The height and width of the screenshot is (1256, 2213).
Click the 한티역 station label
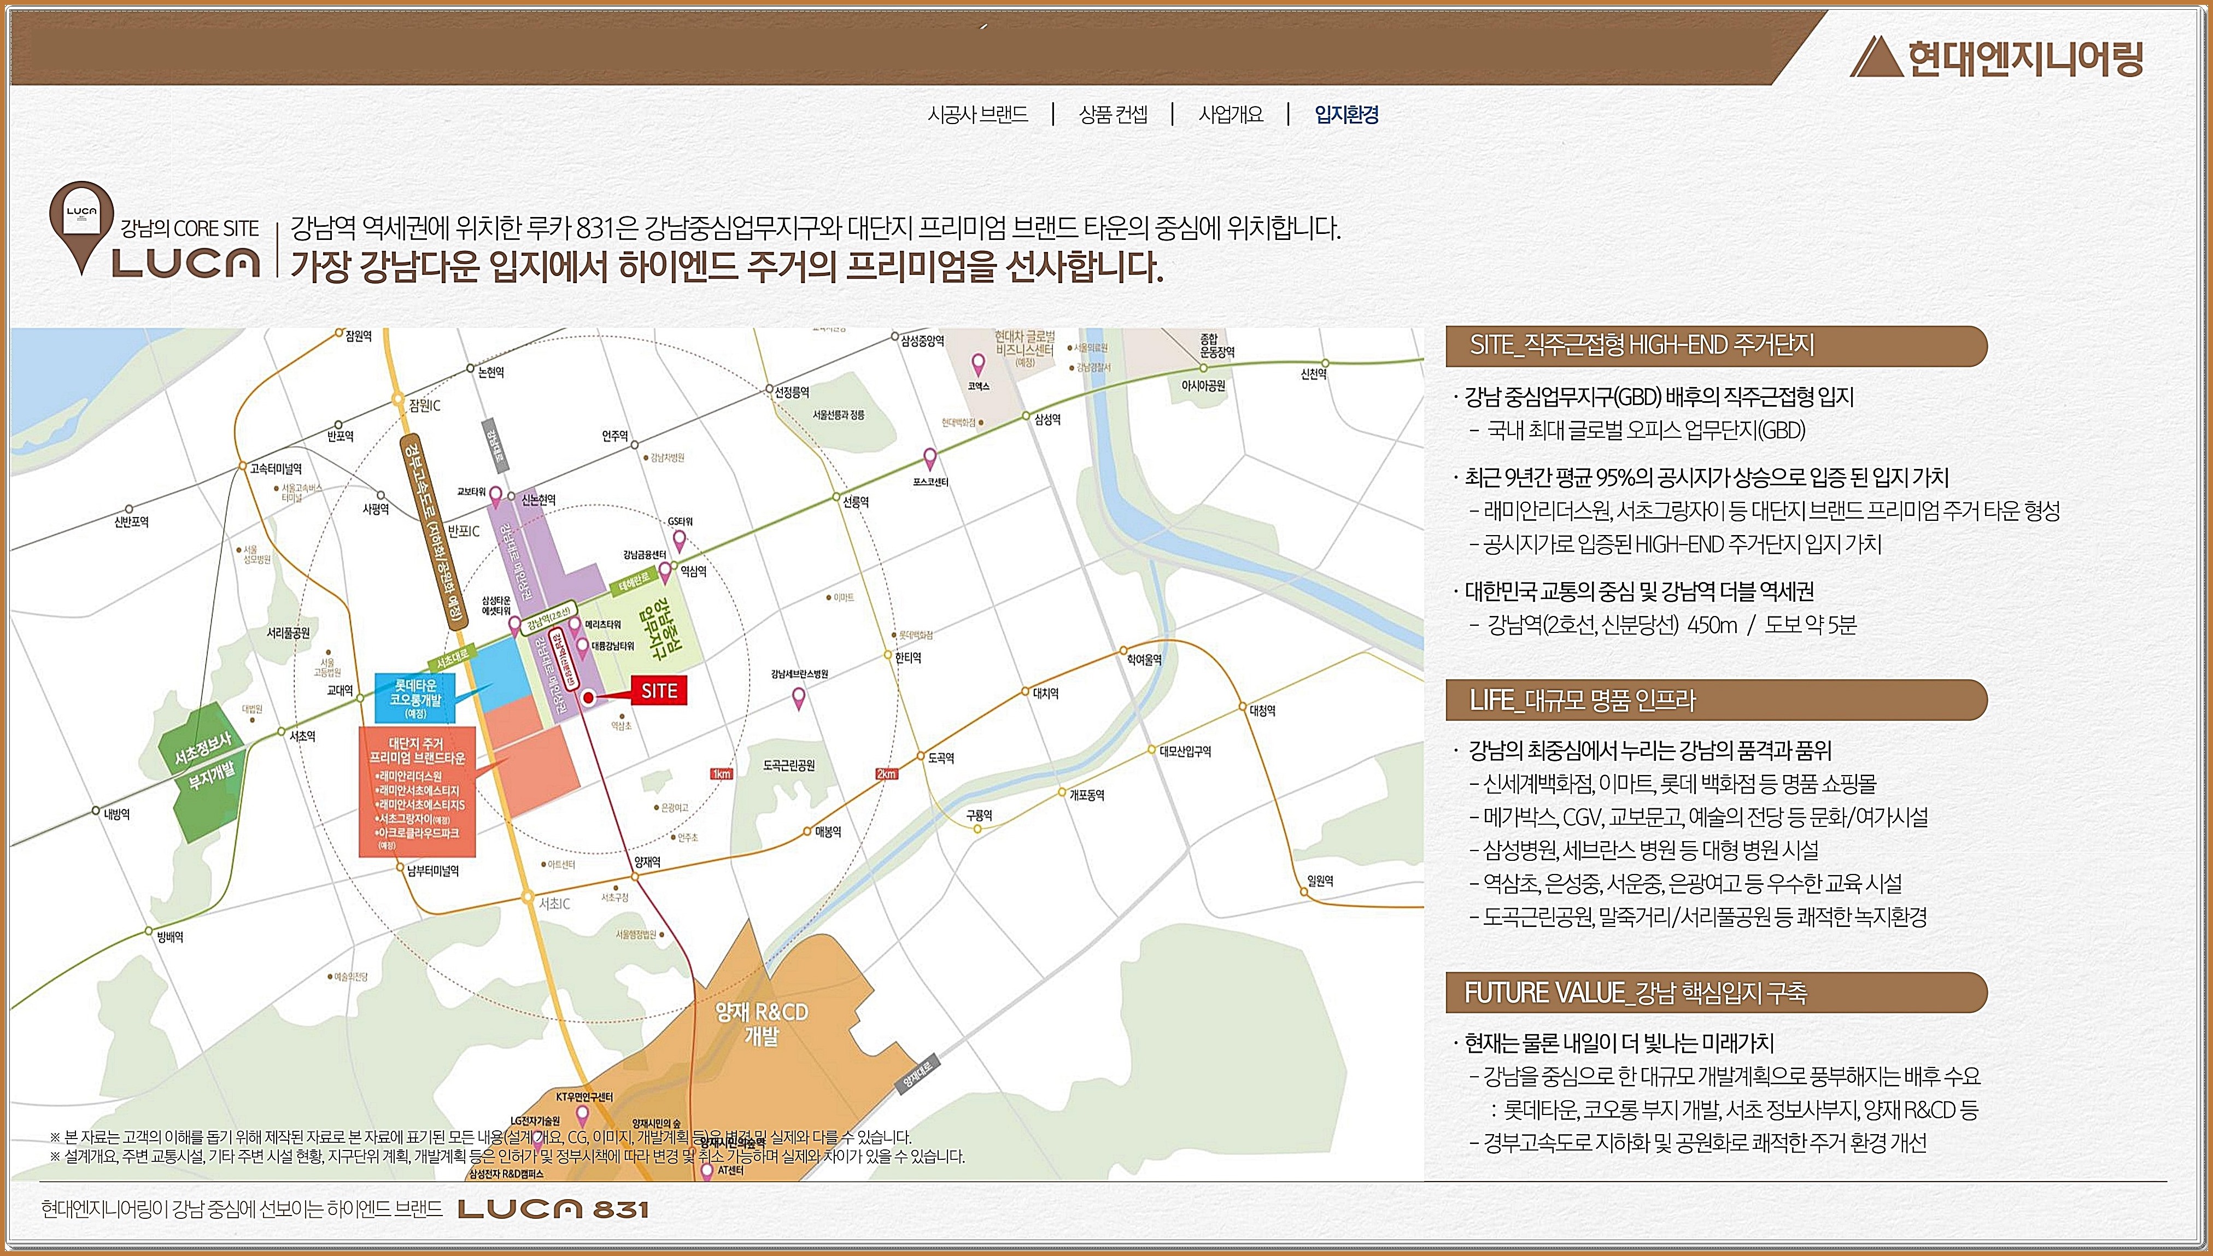click(909, 658)
